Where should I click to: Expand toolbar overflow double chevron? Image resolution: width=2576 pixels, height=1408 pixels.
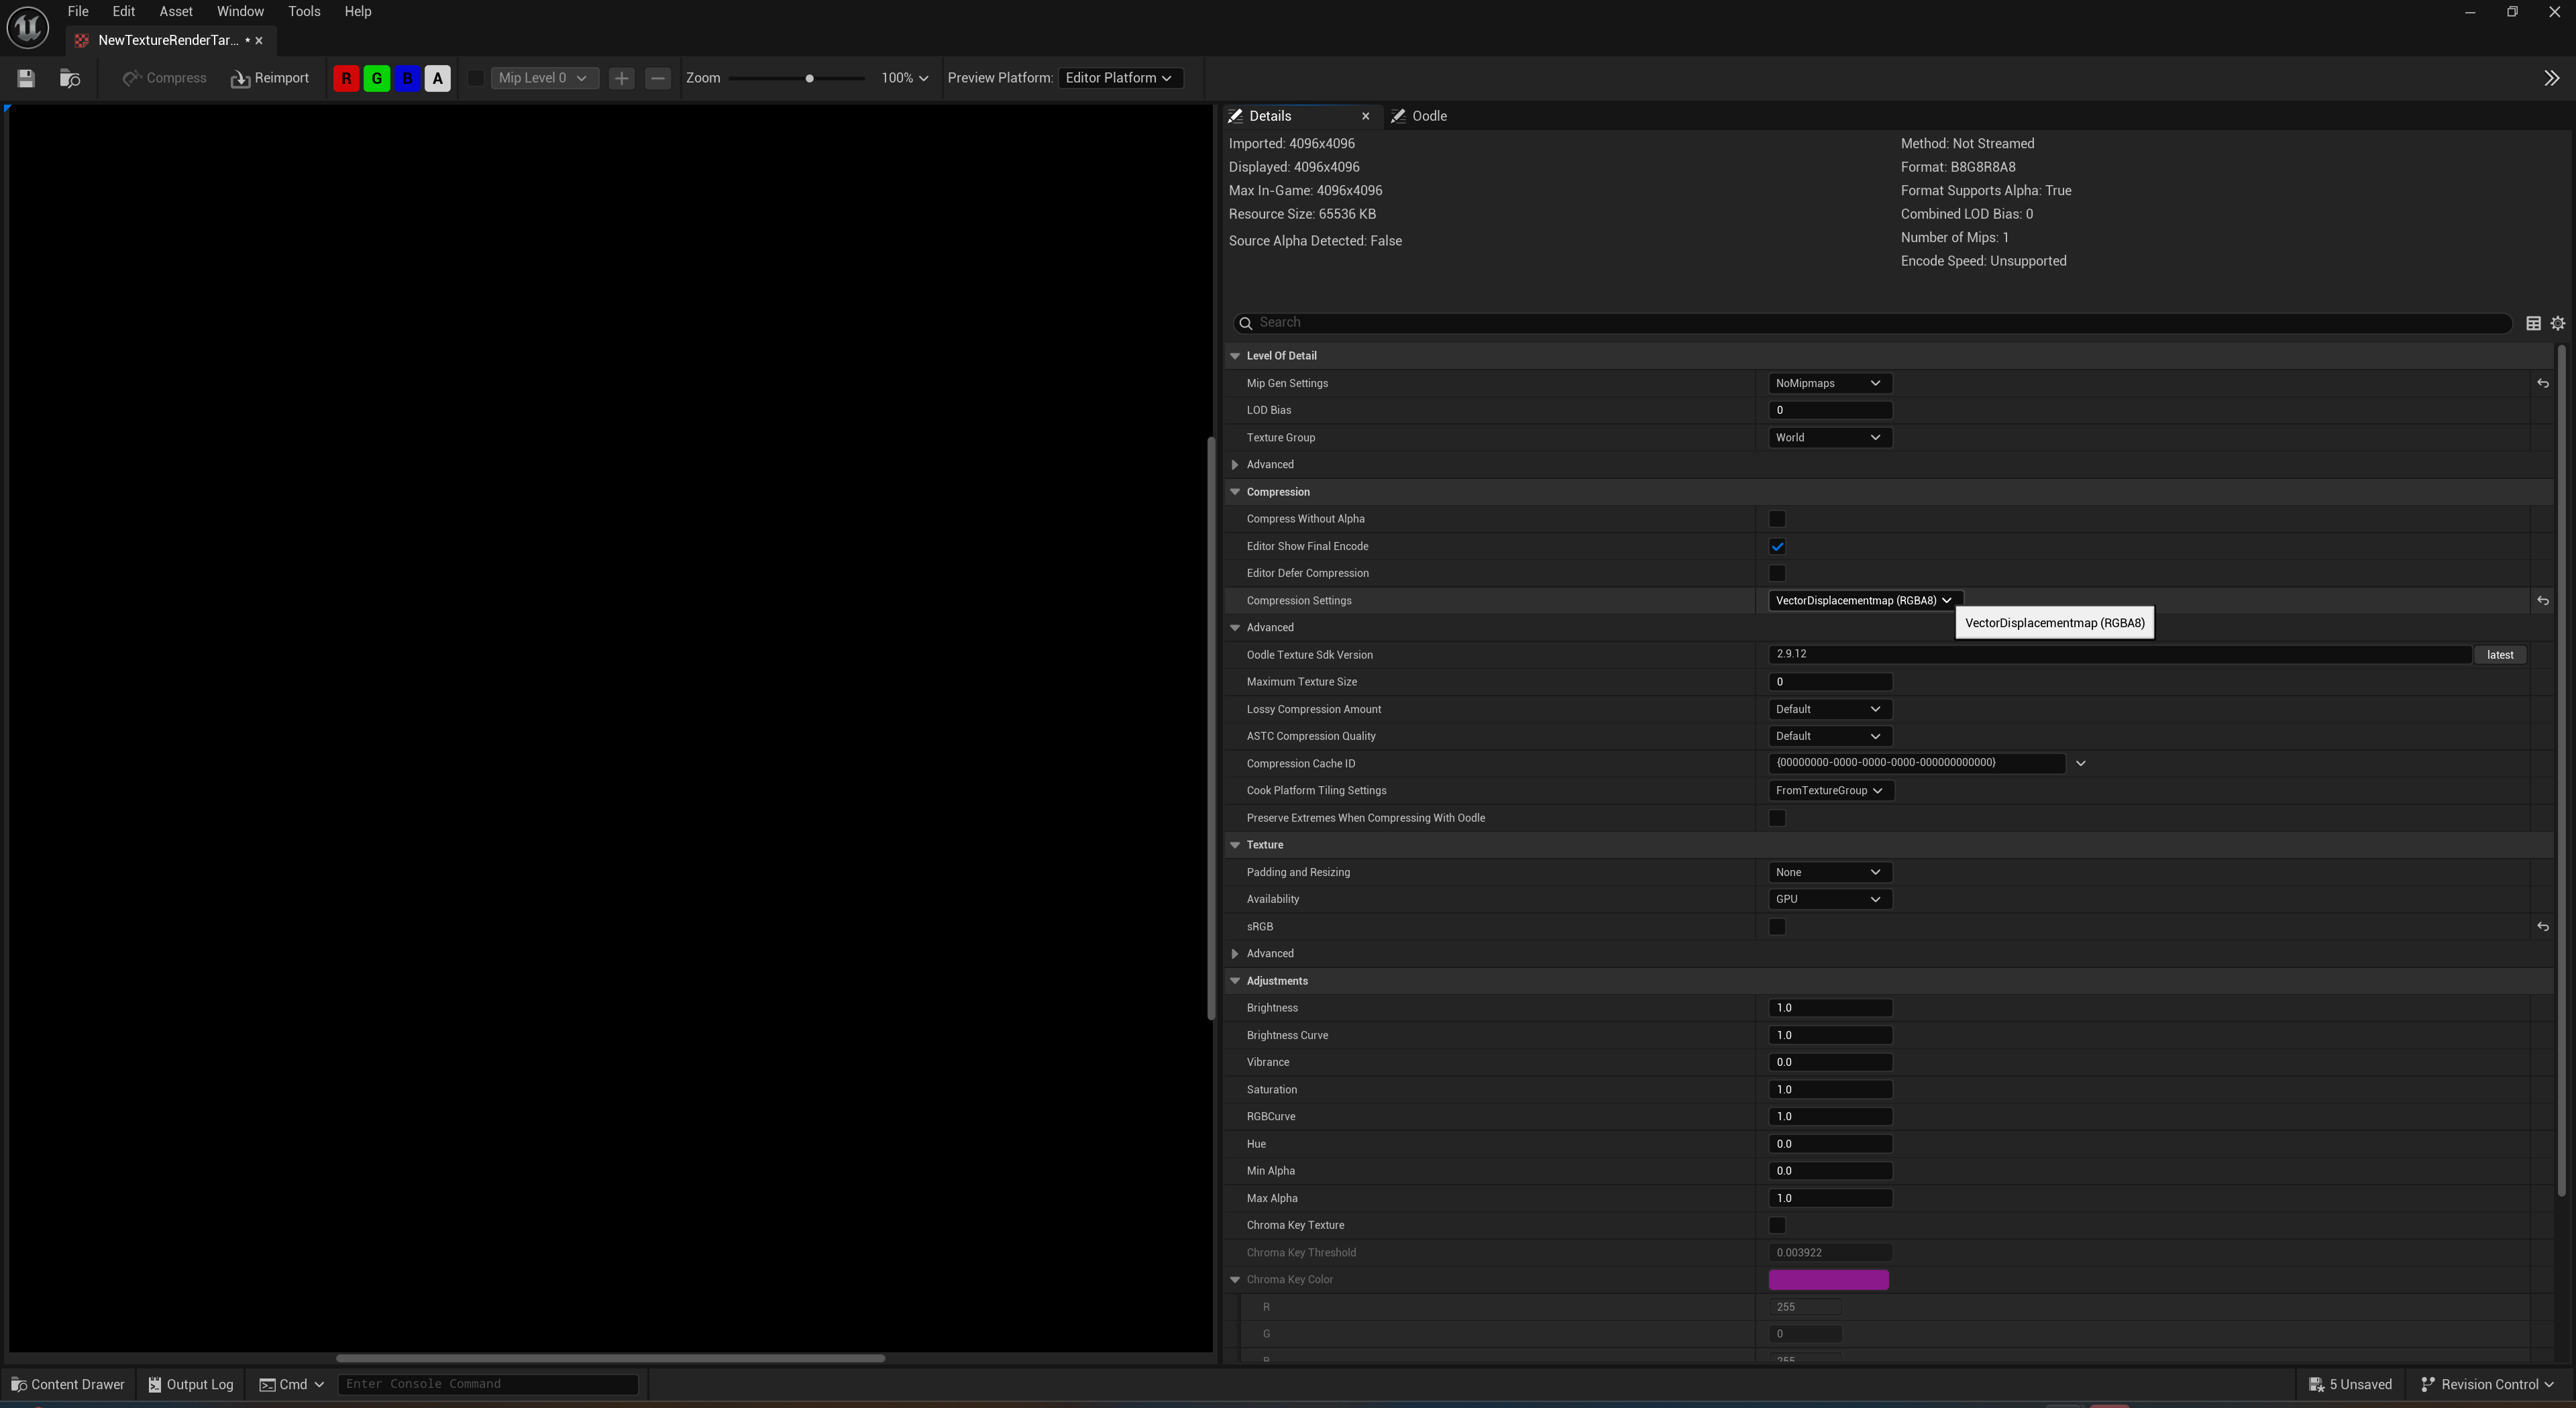pyautogui.click(x=2551, y=78)
